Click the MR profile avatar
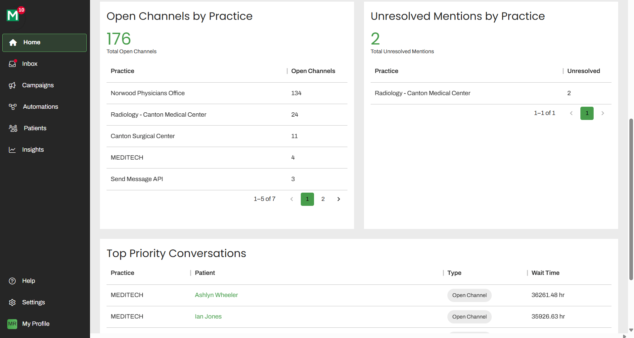The height and width of the screenshot is (338, 634). pos(12,324)
